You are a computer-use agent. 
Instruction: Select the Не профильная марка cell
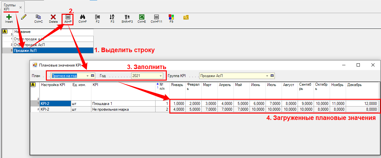[x=123, y=109]
